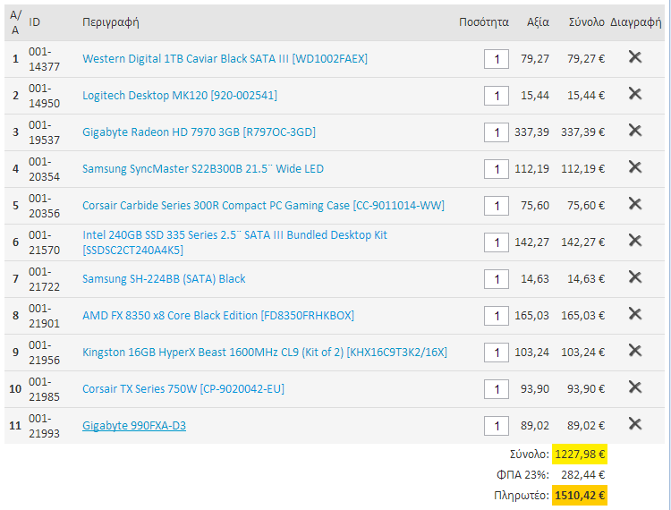Remove Kingston 16GB HyperX Beast item
671x510 pixels.
pos(635,351)
